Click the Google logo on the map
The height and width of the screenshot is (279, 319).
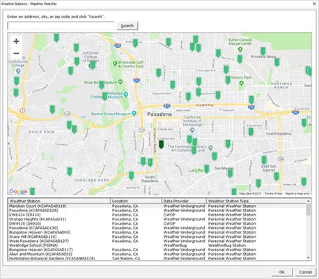18,192
